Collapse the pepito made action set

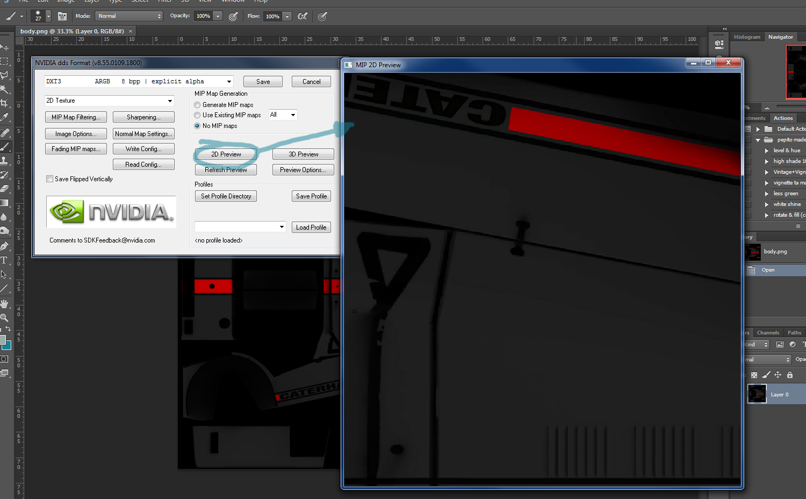(x=758, y=139)
